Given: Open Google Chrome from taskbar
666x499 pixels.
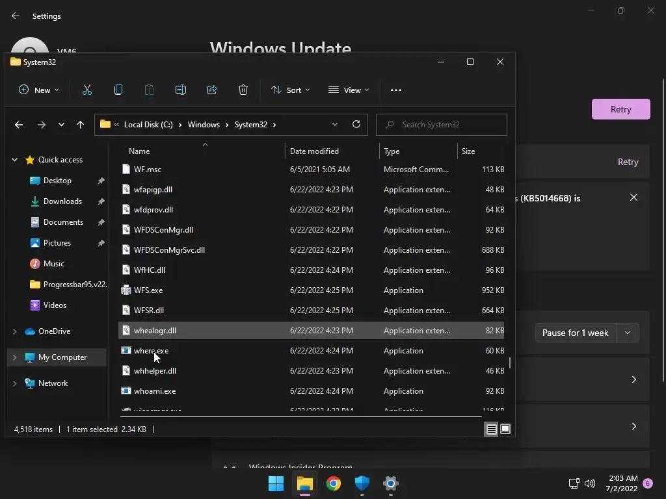Looking at the screenshot, I should pos(334,483).
